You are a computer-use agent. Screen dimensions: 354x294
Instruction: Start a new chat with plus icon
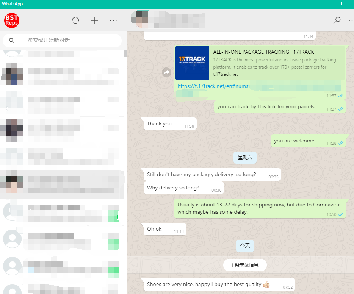point(94,20)
